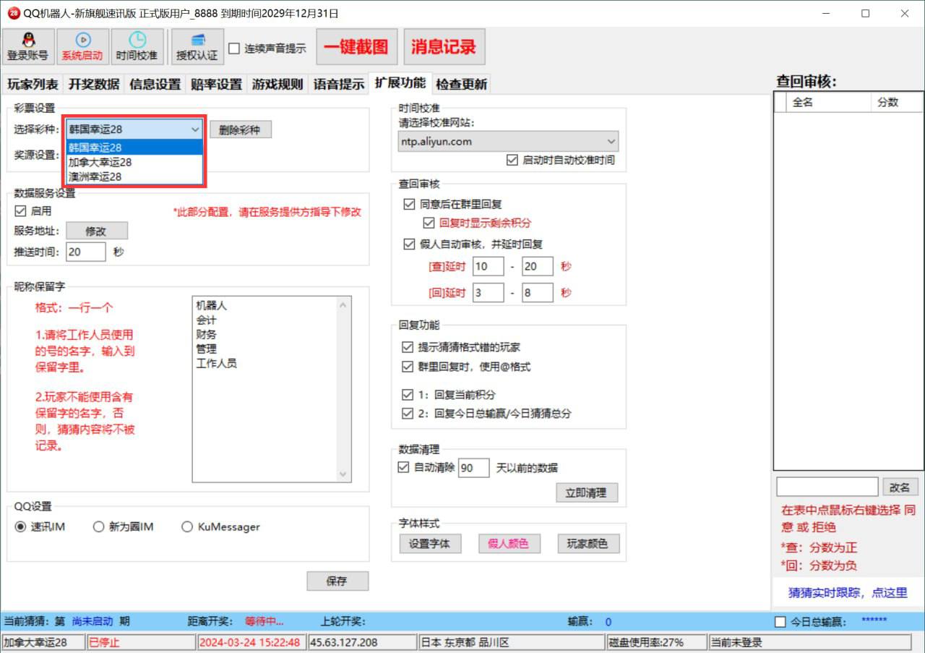The width and height of the screenshot is (925, 653).
Task: Click the 登录账号 penguin icon button
Action: coord(27,47)
